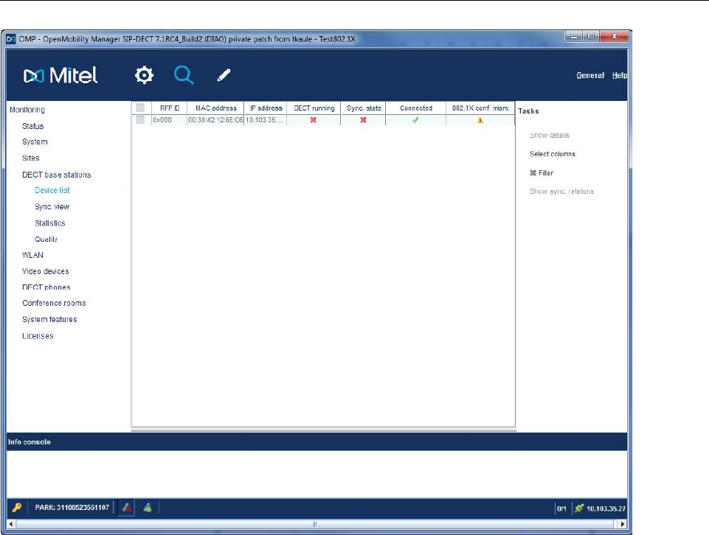
Task: Click the red X under DECT running
Action: [314, 120]
